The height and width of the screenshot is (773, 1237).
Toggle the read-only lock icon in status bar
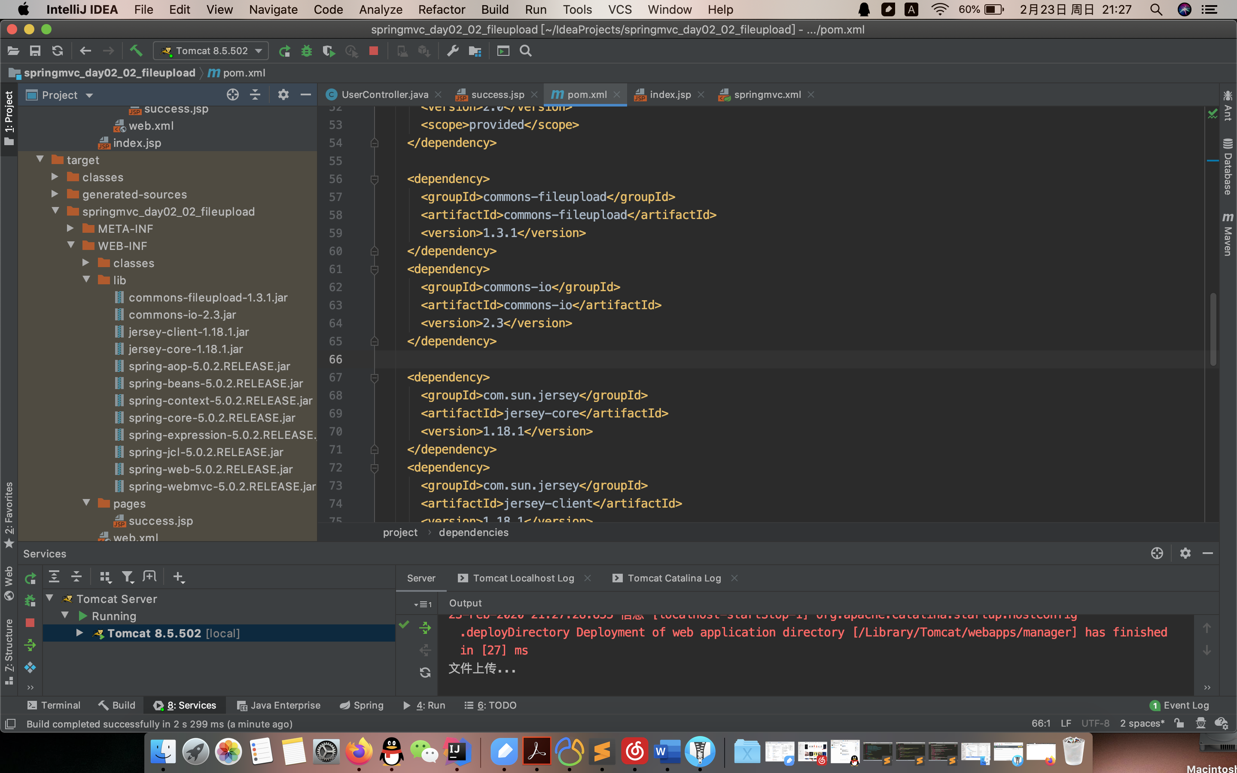1179,724
